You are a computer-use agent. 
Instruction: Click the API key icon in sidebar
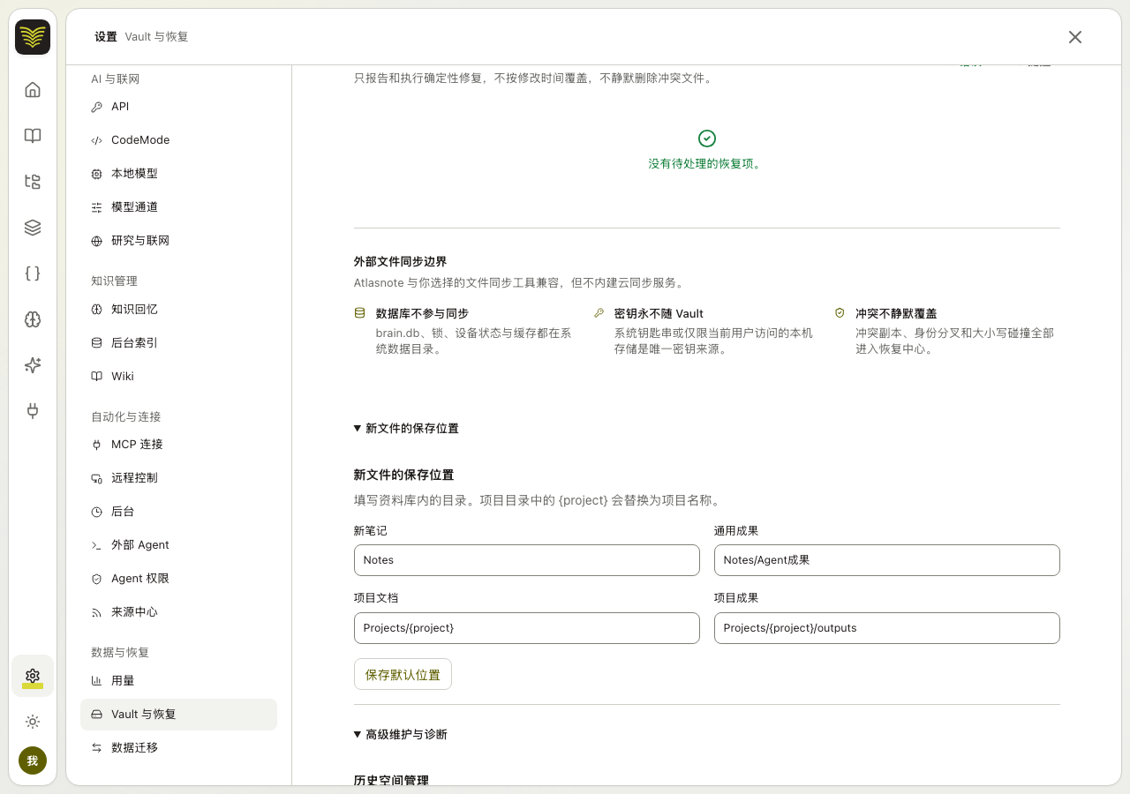[97, 107]
